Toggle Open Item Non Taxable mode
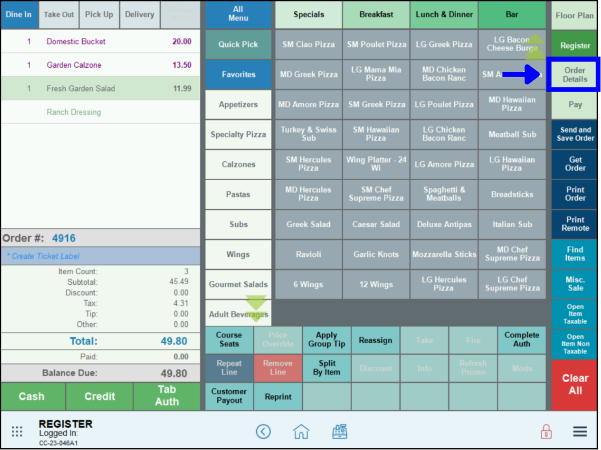Viewport: 601px width, 450px height. tap(574, 344)
